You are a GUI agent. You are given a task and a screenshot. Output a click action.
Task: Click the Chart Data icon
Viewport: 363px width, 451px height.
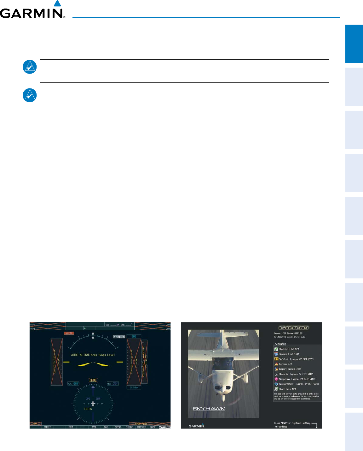(276, 389)
